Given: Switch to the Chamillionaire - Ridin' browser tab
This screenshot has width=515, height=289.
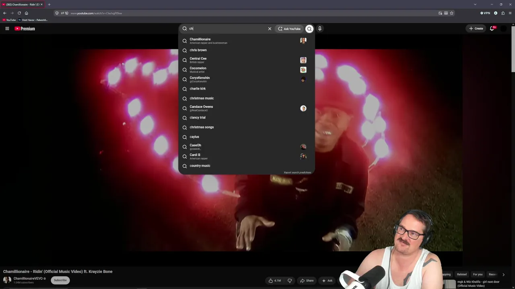Looking at the screenshot, I should (x=23, y=4).
